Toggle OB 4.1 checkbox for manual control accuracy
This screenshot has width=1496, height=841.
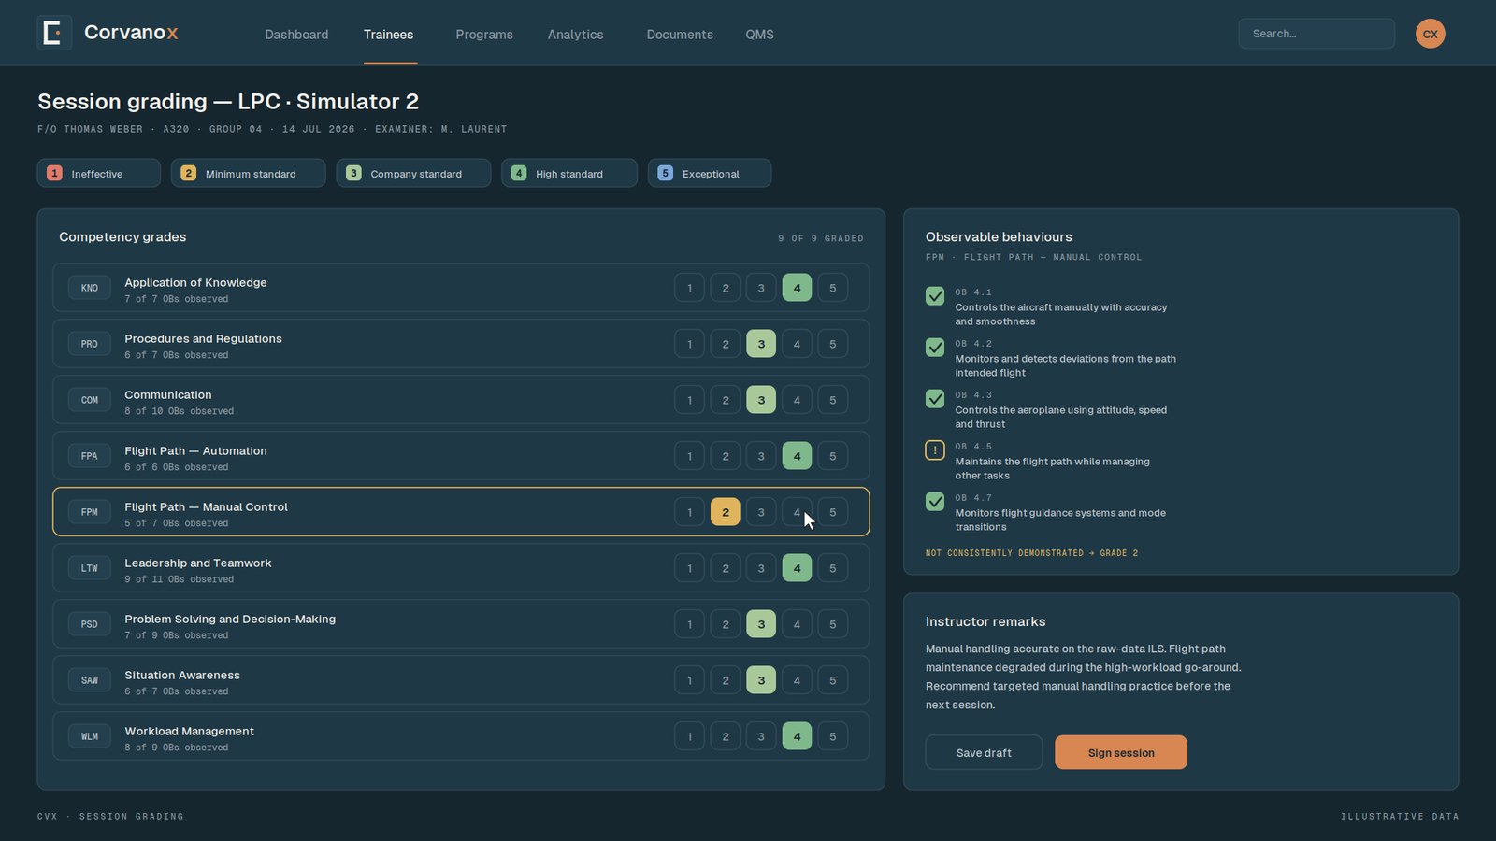(935, 296)
